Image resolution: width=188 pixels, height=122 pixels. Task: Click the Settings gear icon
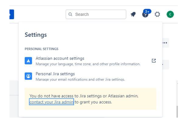point(157,14)
